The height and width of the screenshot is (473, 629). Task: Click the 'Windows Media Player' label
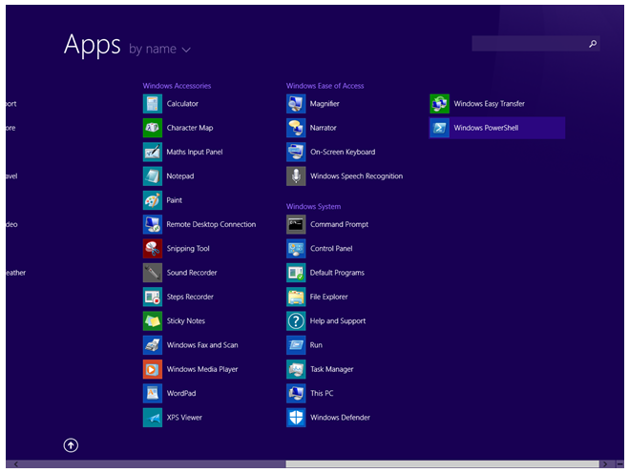202,369
